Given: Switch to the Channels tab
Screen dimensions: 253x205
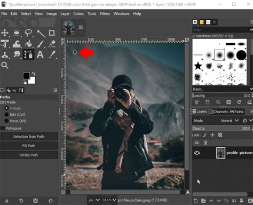Looking at the screenshot, I should click(x=219, y=112).
